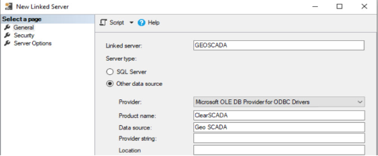Click the 'Linked server:' label
Image resolution: width=378 pixels, height=156 pixels.
click(124, 46)
